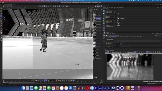This screenshot has width=162, height=91.
Task: Select the Plane object in Object Manager
Action: [108, 14]
